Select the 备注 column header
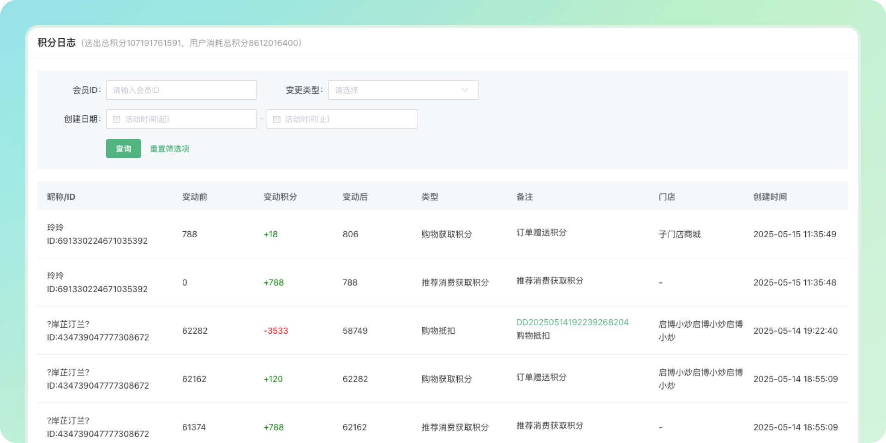Screen dimensions: 886x443 (x=525, y=197)
